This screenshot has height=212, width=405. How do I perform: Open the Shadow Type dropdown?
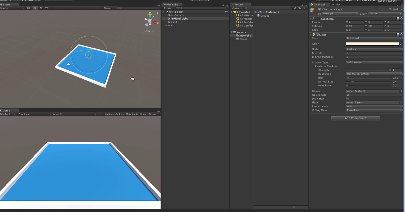374,62
